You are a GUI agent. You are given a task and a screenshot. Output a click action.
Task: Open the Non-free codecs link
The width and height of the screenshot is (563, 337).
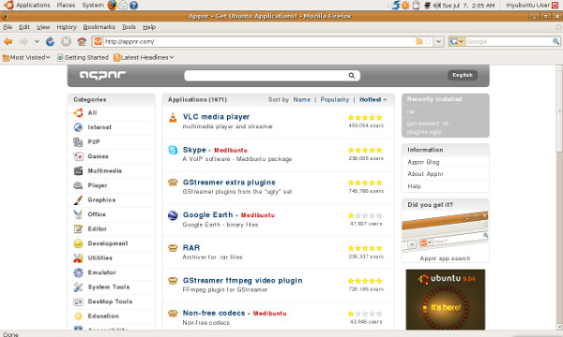coord(214,313)
